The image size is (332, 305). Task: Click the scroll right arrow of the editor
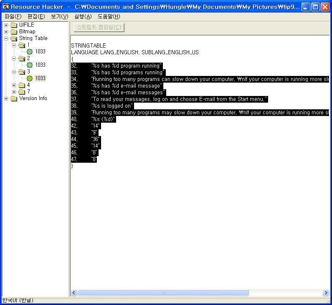coord(326,293)
